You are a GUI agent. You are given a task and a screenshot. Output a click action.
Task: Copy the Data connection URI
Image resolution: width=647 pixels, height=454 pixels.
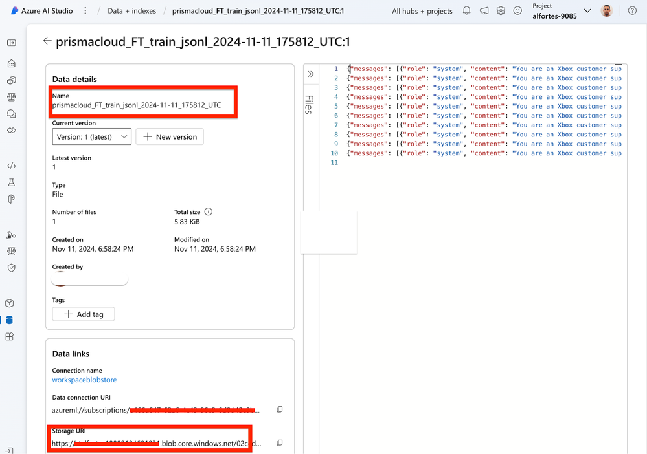coord(280,409)
